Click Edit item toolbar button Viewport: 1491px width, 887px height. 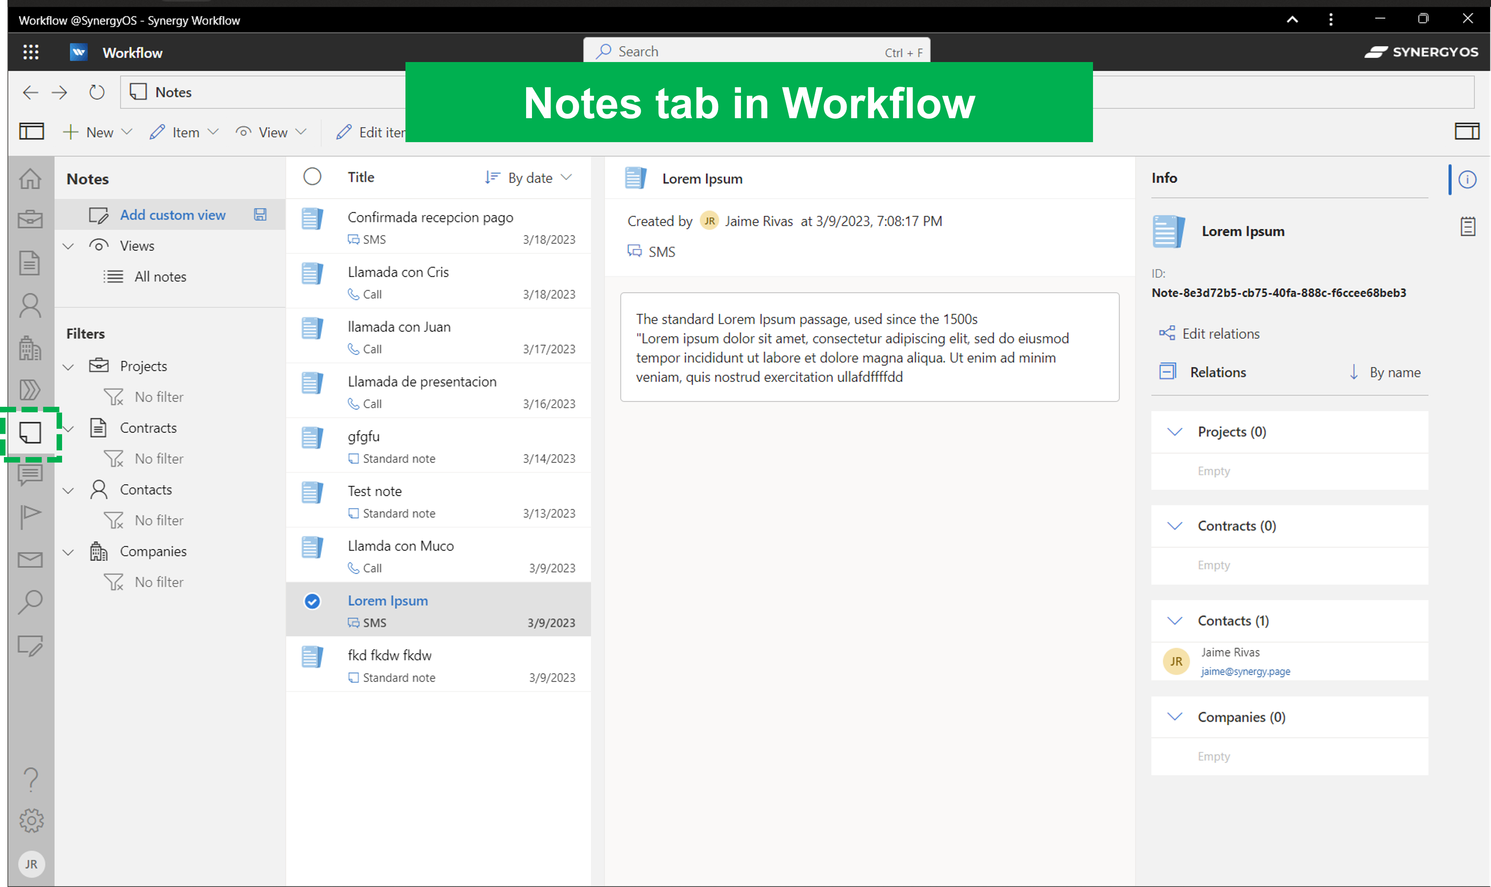tap(370, 132)
